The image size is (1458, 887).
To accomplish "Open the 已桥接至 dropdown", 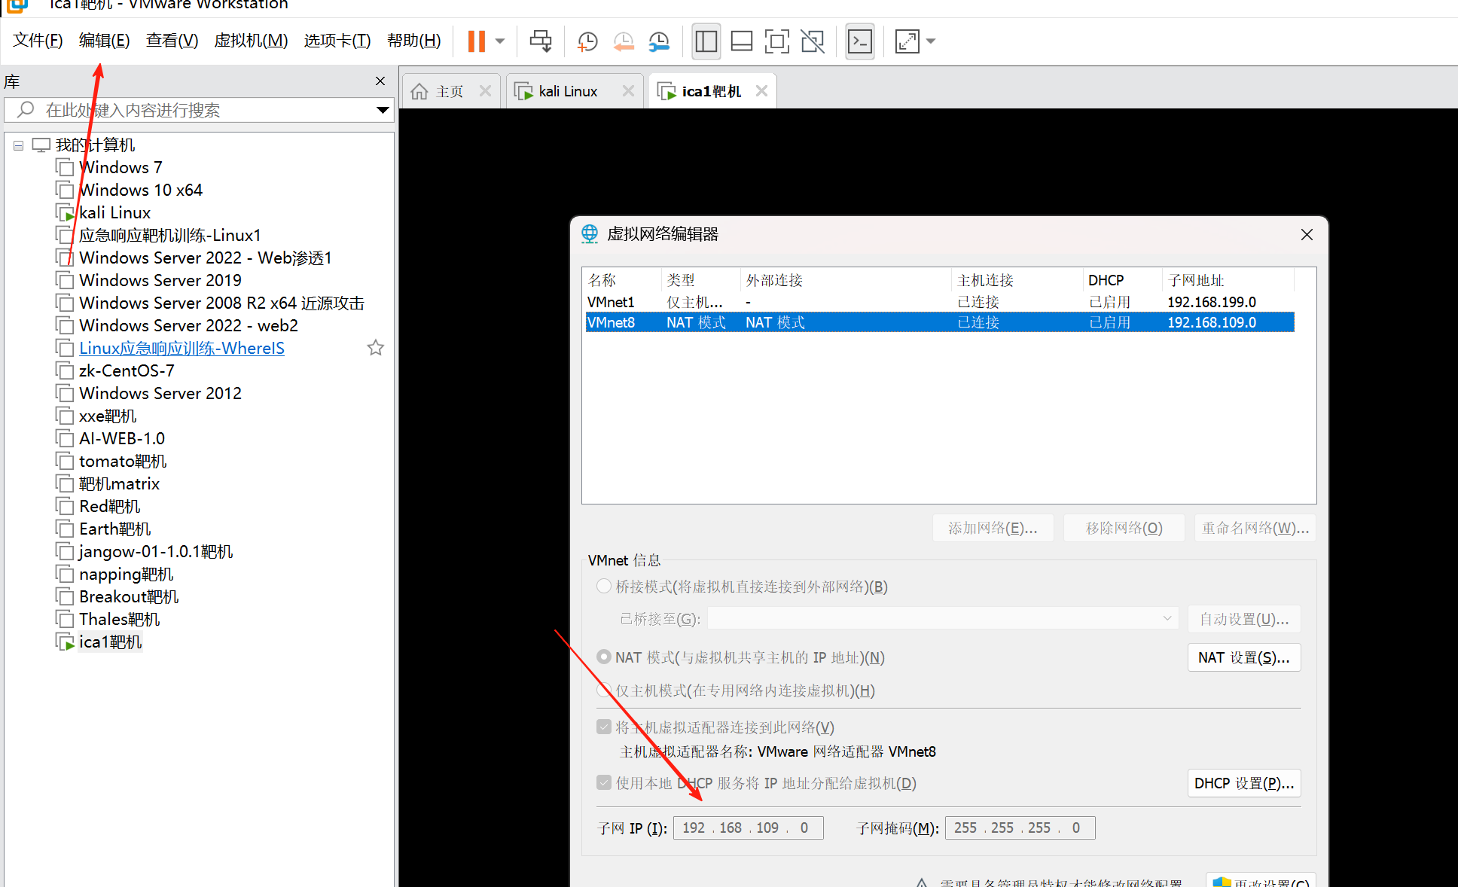I will point(943,618).
